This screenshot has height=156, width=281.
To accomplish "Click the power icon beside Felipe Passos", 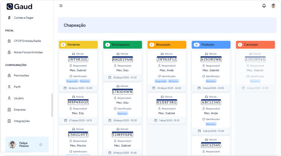I will [x=41, y=144].
